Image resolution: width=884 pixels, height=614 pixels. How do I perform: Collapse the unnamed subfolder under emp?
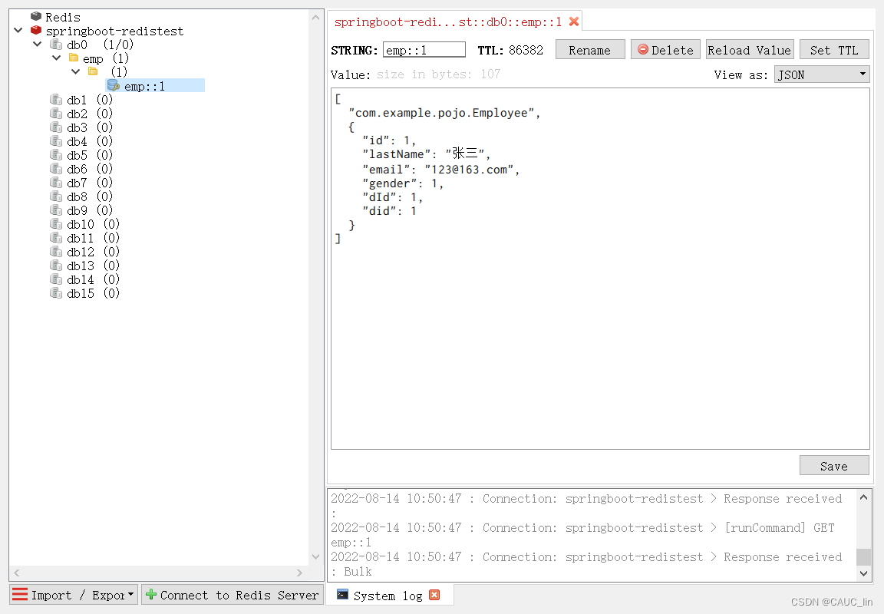(75, 71)
